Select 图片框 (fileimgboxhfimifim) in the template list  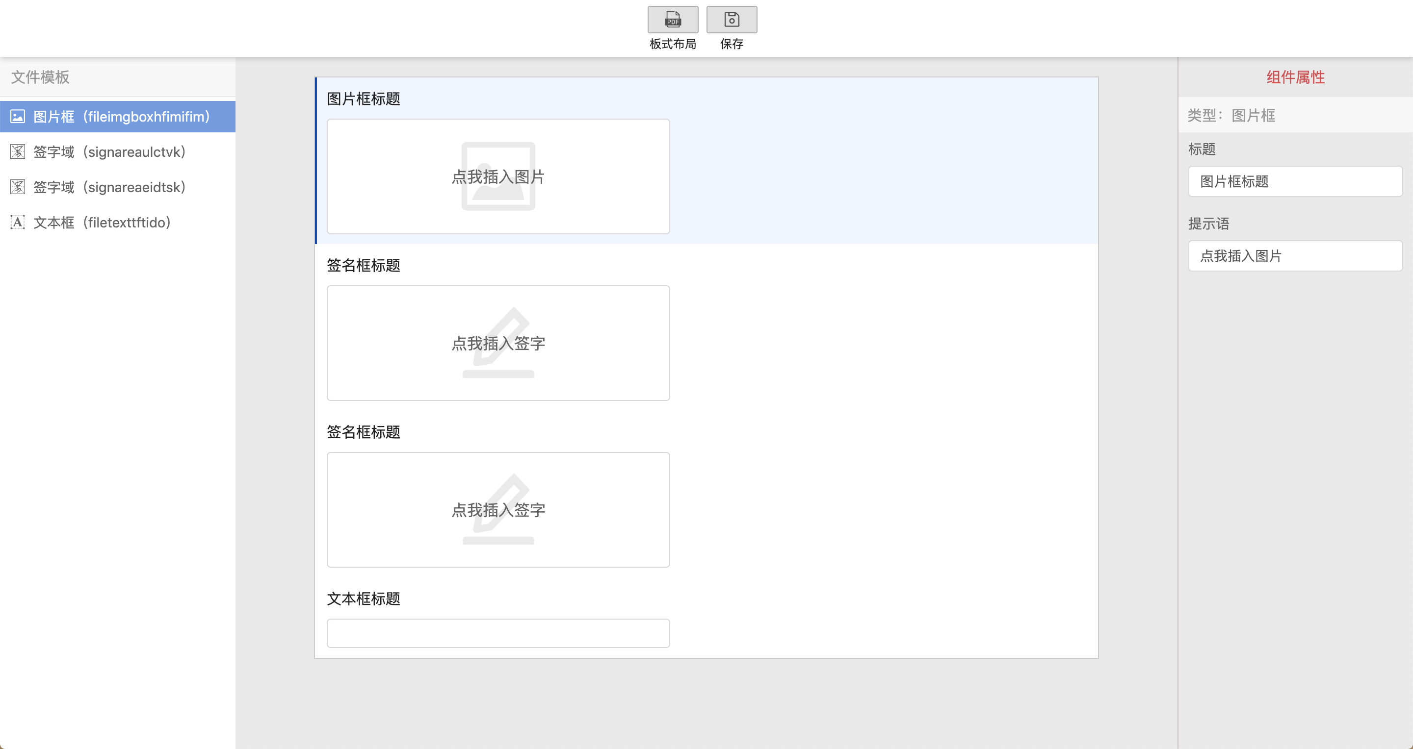pyautogui.click(x=117, y=117)
